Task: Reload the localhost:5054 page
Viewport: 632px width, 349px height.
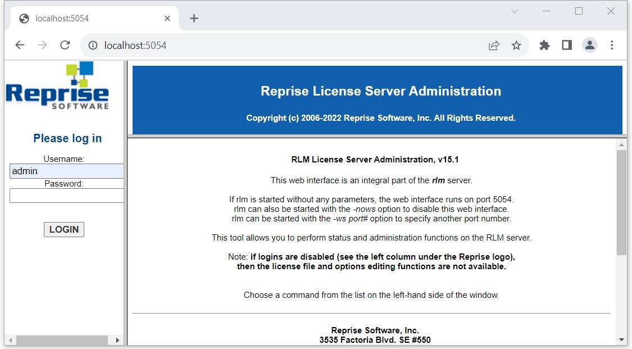Action: pyautogui.click(x=65, y=46)
